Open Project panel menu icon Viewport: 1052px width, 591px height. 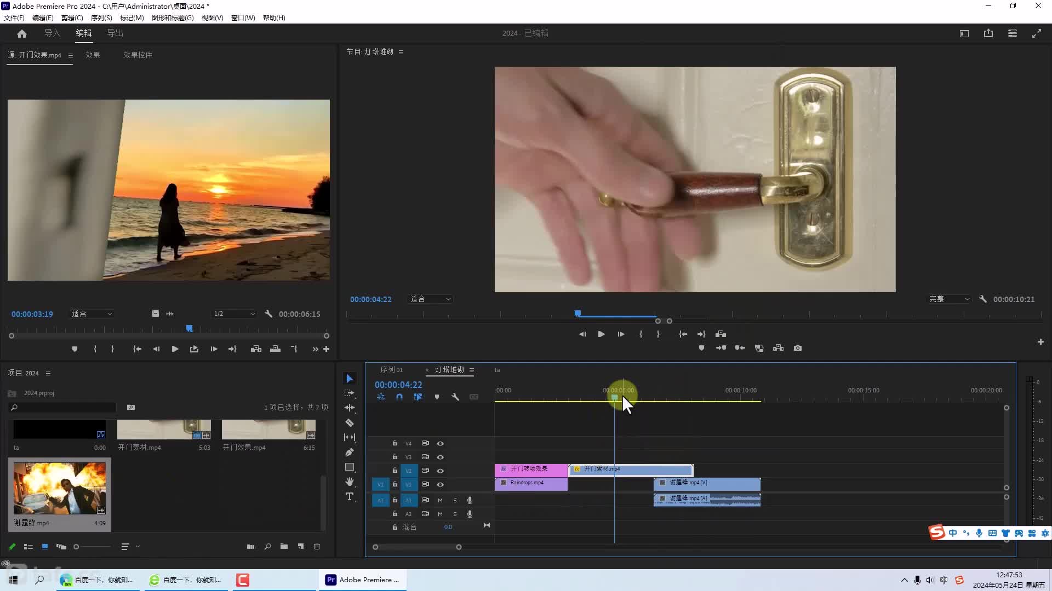(48, 373)
